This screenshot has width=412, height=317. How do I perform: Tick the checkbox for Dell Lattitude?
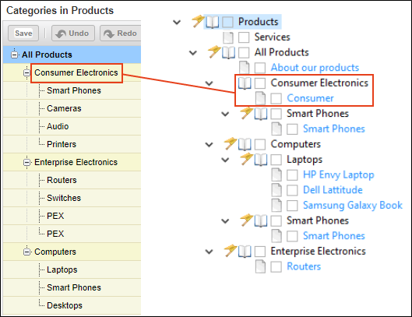pyautogui.click(x=292, y=190)
